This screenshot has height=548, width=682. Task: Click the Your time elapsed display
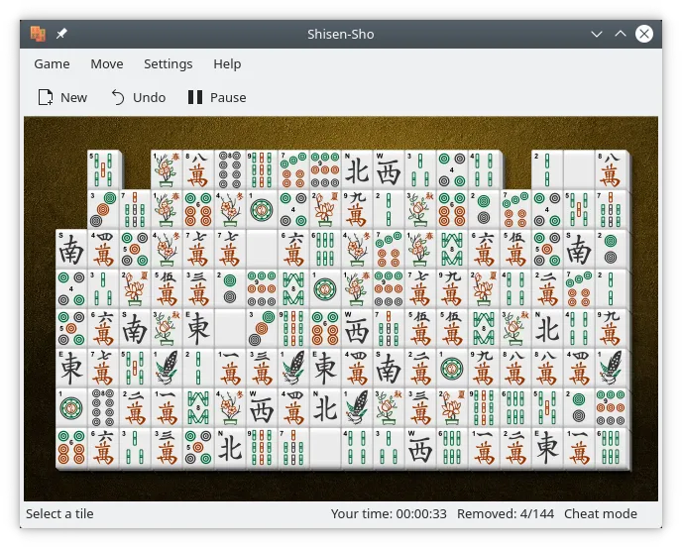click(x=388, y=513)
